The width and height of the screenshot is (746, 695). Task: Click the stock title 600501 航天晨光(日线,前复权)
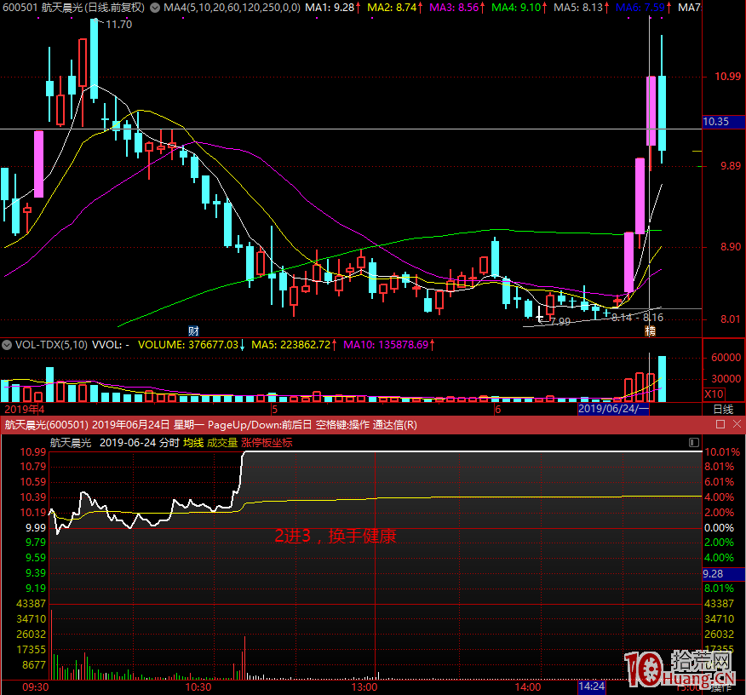pos(74,8)
